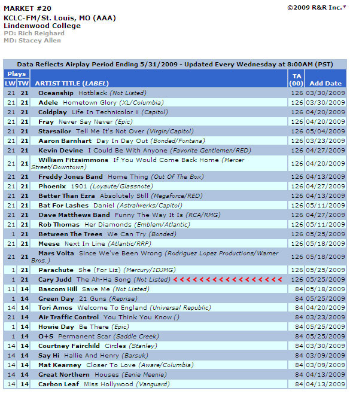
Task: Click 'Lindenwood College' text
Action: point(42,26)
